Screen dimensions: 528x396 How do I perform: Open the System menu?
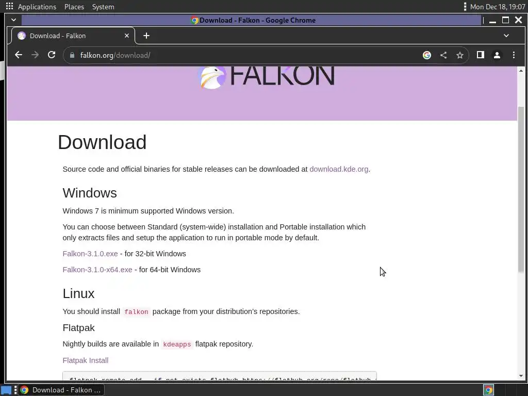pyautogui.click(x=103, y=7)
